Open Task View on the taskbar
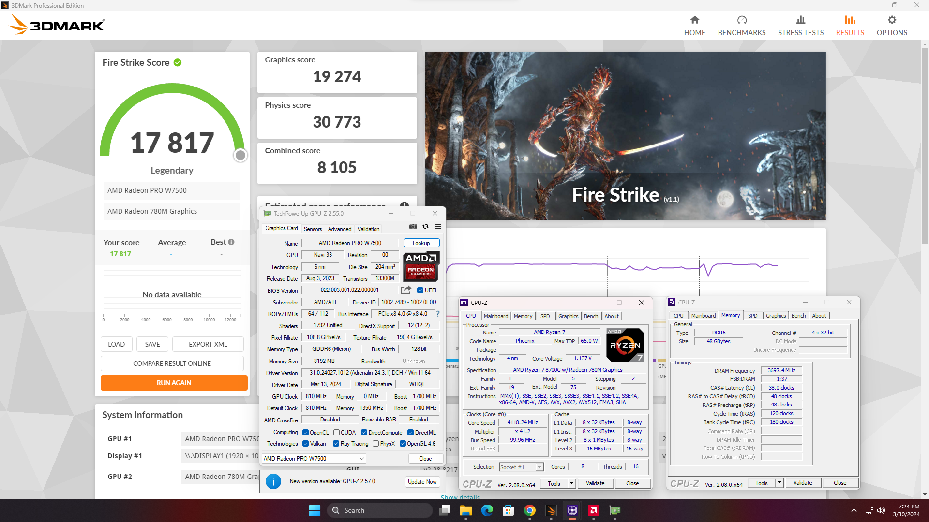The height and width of the screenshot is (522, 929). (x=445, y=510)
